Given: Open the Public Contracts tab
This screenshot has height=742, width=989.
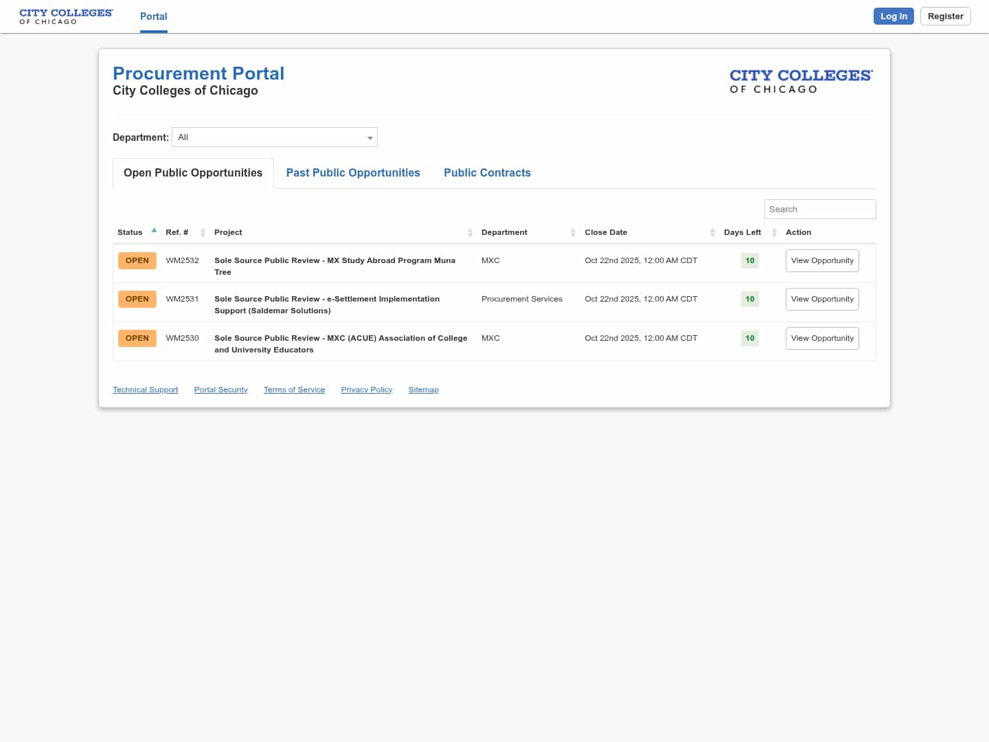Looking at the screenshot, I should coord(487,173).
